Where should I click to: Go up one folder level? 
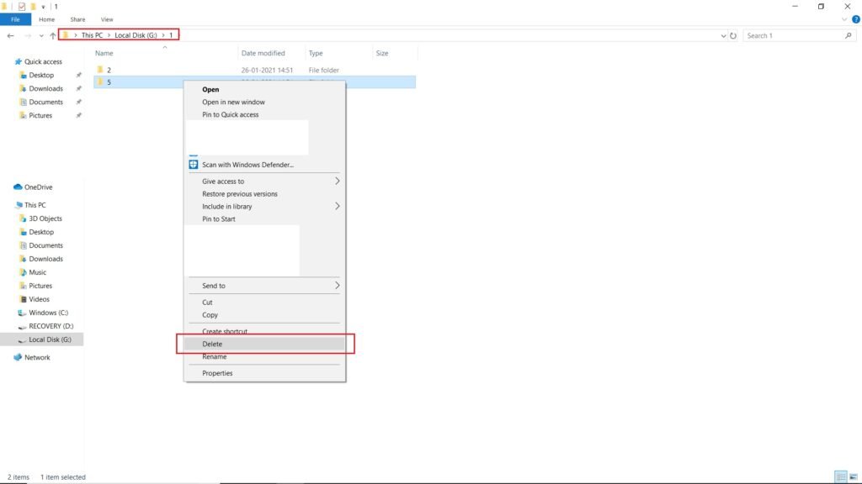(x=53, y=35)
